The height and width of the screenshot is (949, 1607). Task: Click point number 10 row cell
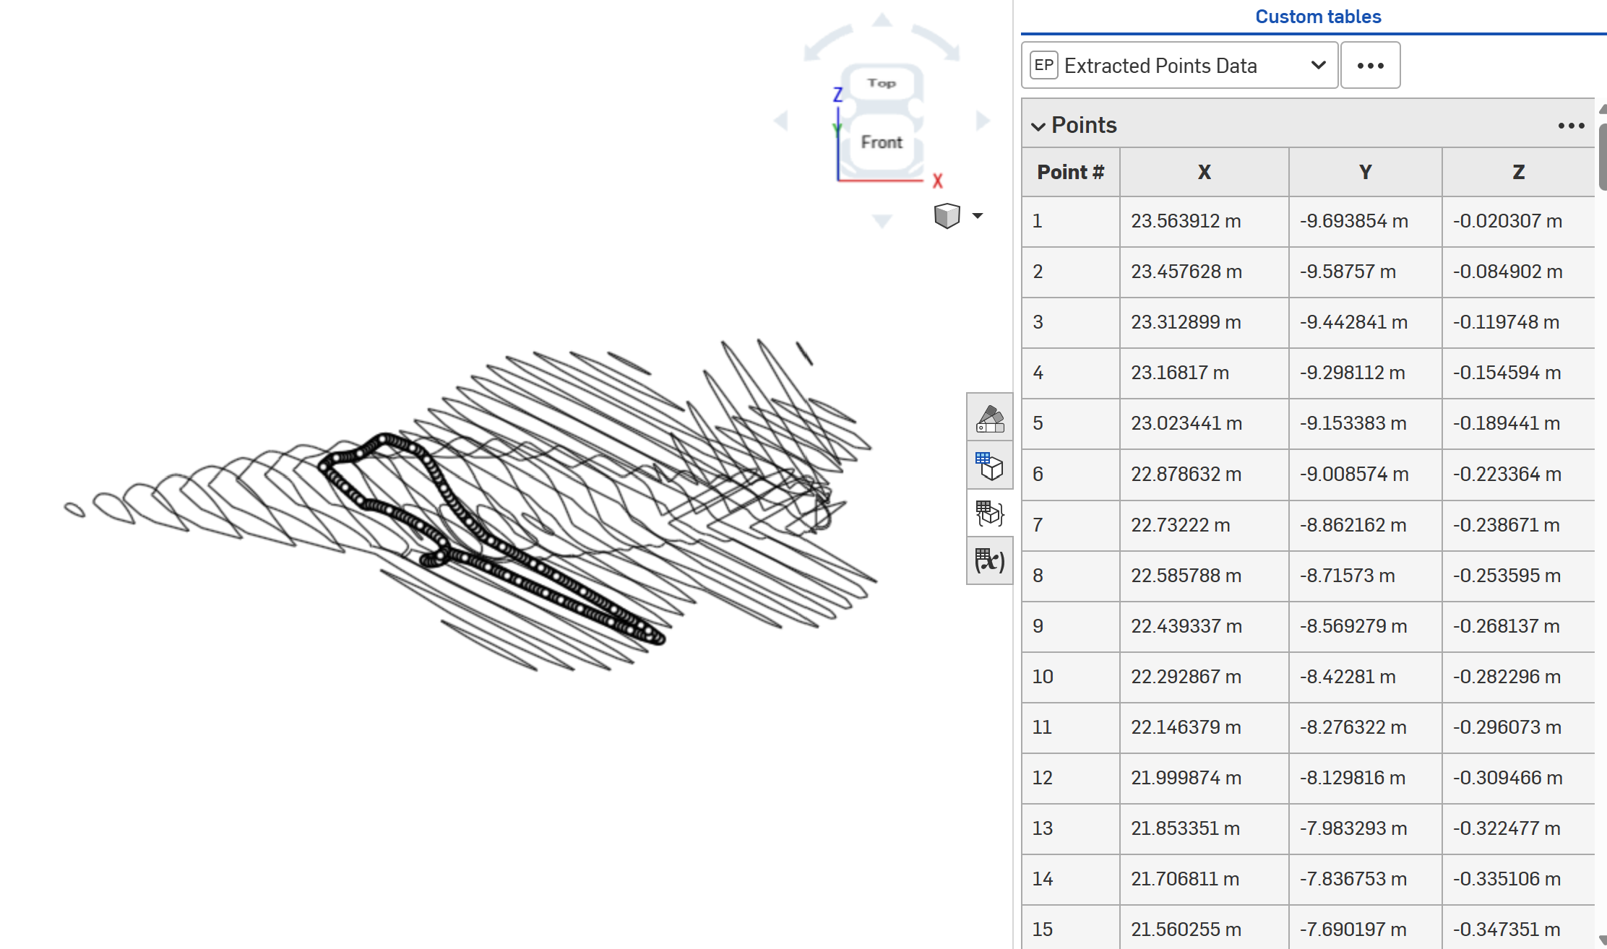click(1071, 677)
